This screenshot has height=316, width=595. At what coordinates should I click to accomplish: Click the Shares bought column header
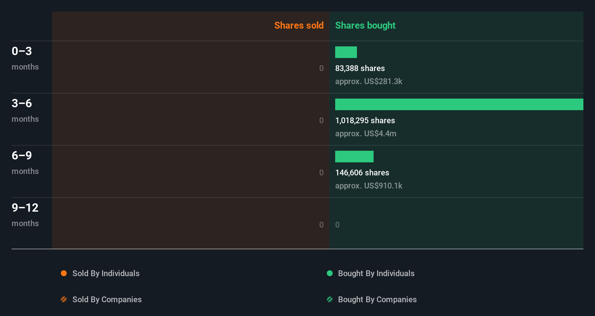[x=365, y=25]
